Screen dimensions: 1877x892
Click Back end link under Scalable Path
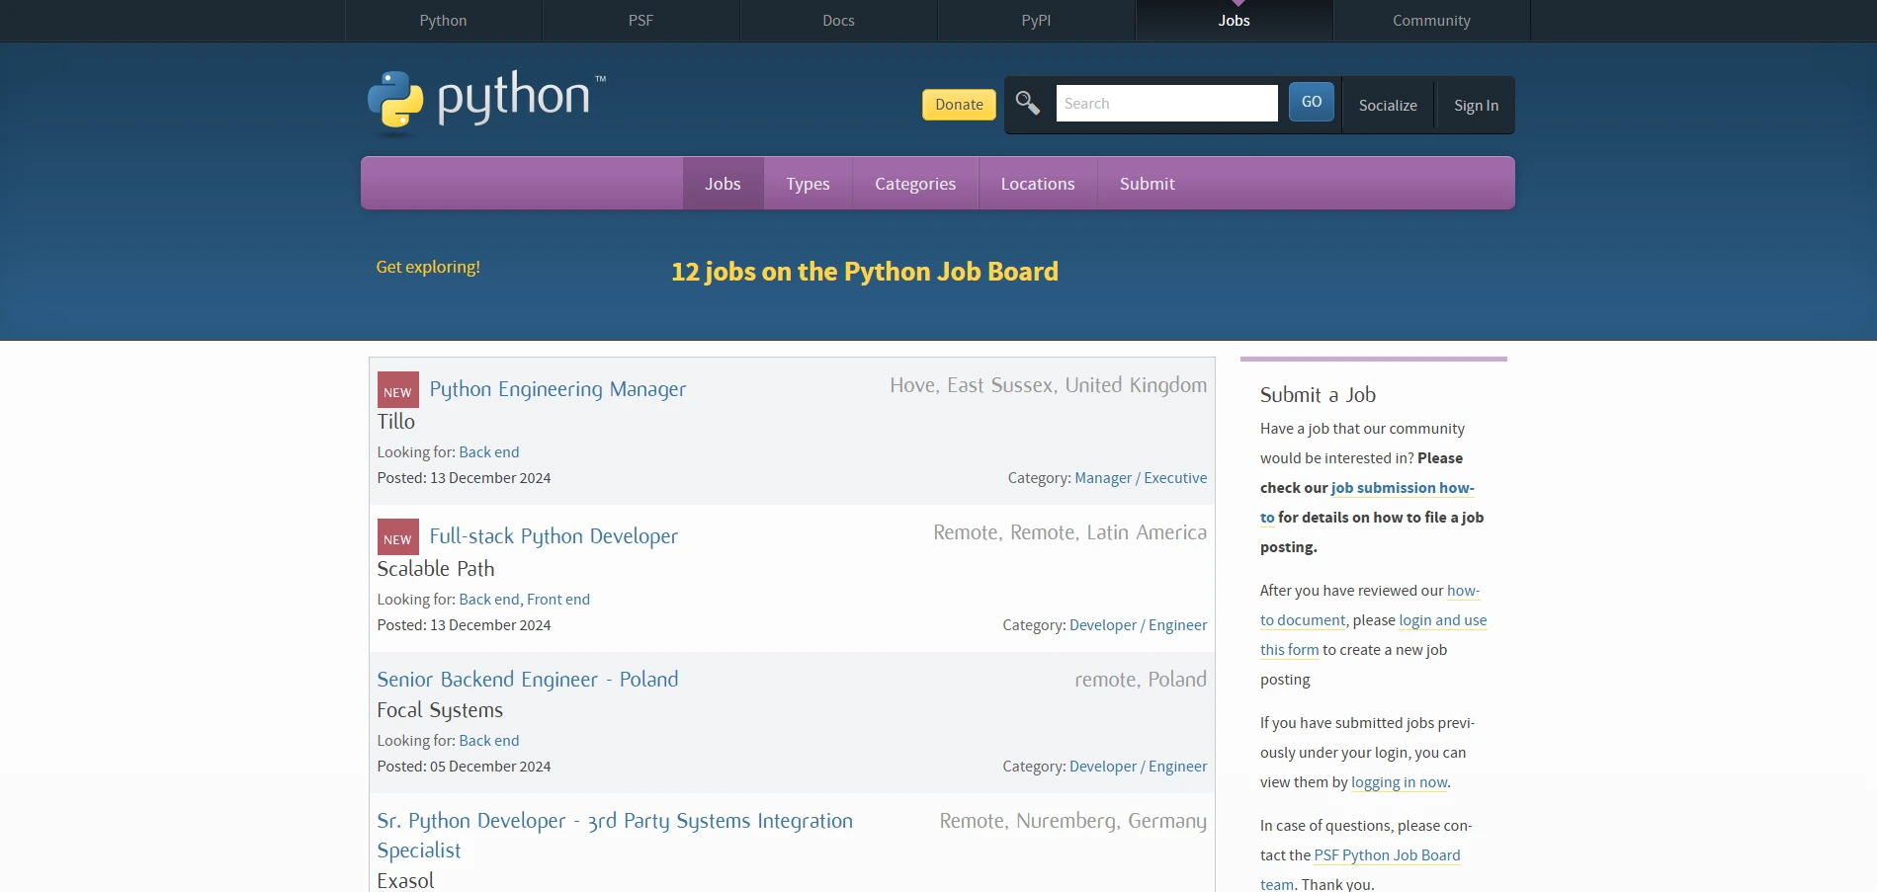[x=488, y=600]
